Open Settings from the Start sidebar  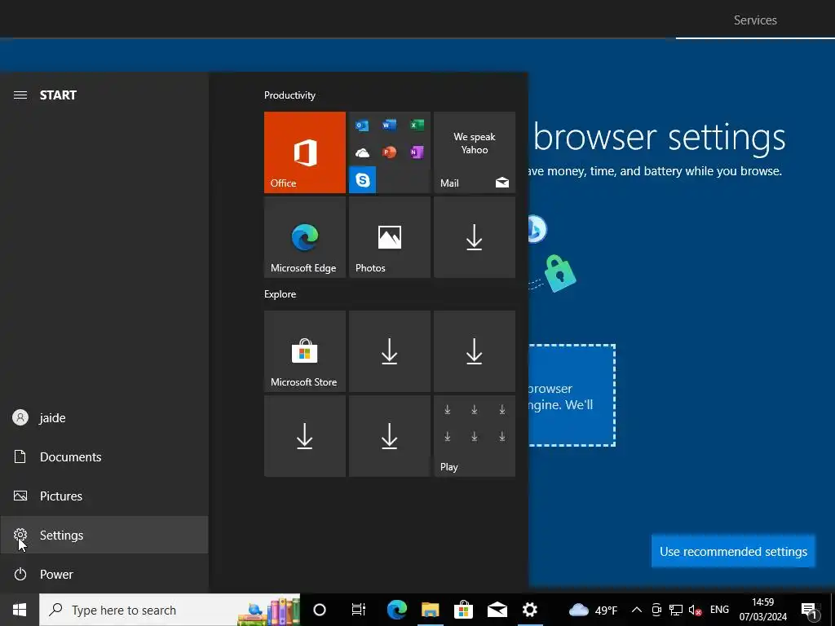point(104,535)
